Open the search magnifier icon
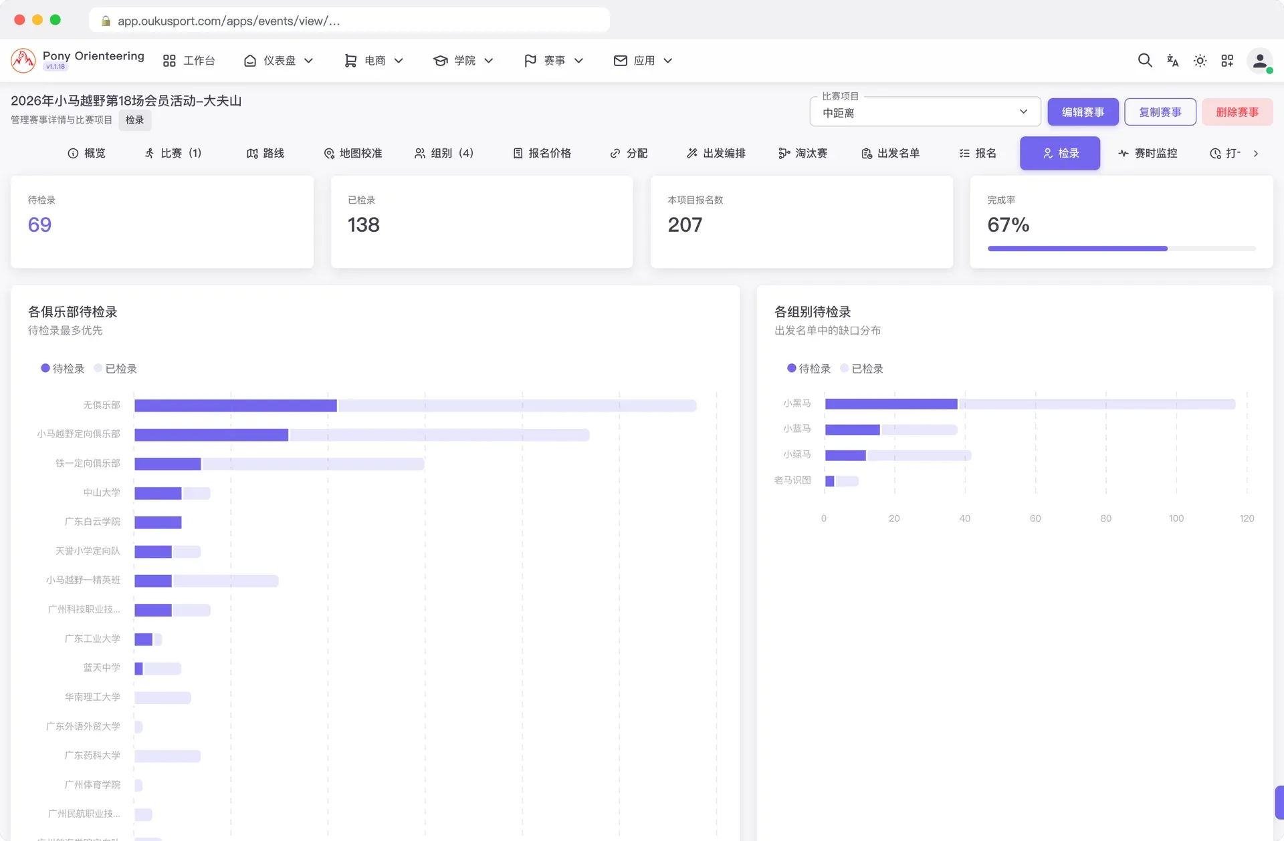The image size is (1284, 841). pyautogui.click(x=1145, y=61)
